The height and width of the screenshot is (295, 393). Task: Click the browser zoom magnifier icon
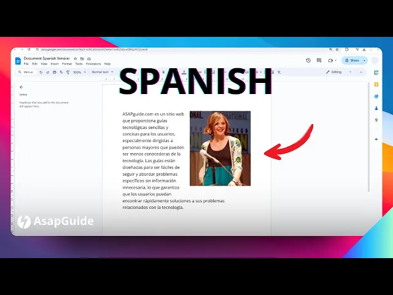point(330,50)
